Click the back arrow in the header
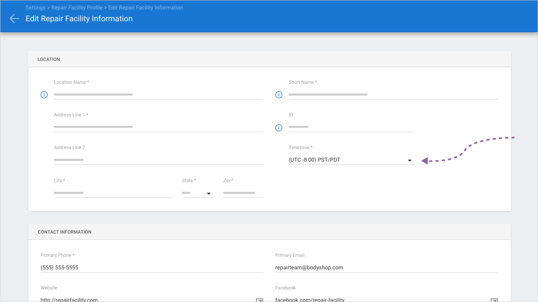The height and width of the screenshot is (302, 538). click(x=14, y=18)
